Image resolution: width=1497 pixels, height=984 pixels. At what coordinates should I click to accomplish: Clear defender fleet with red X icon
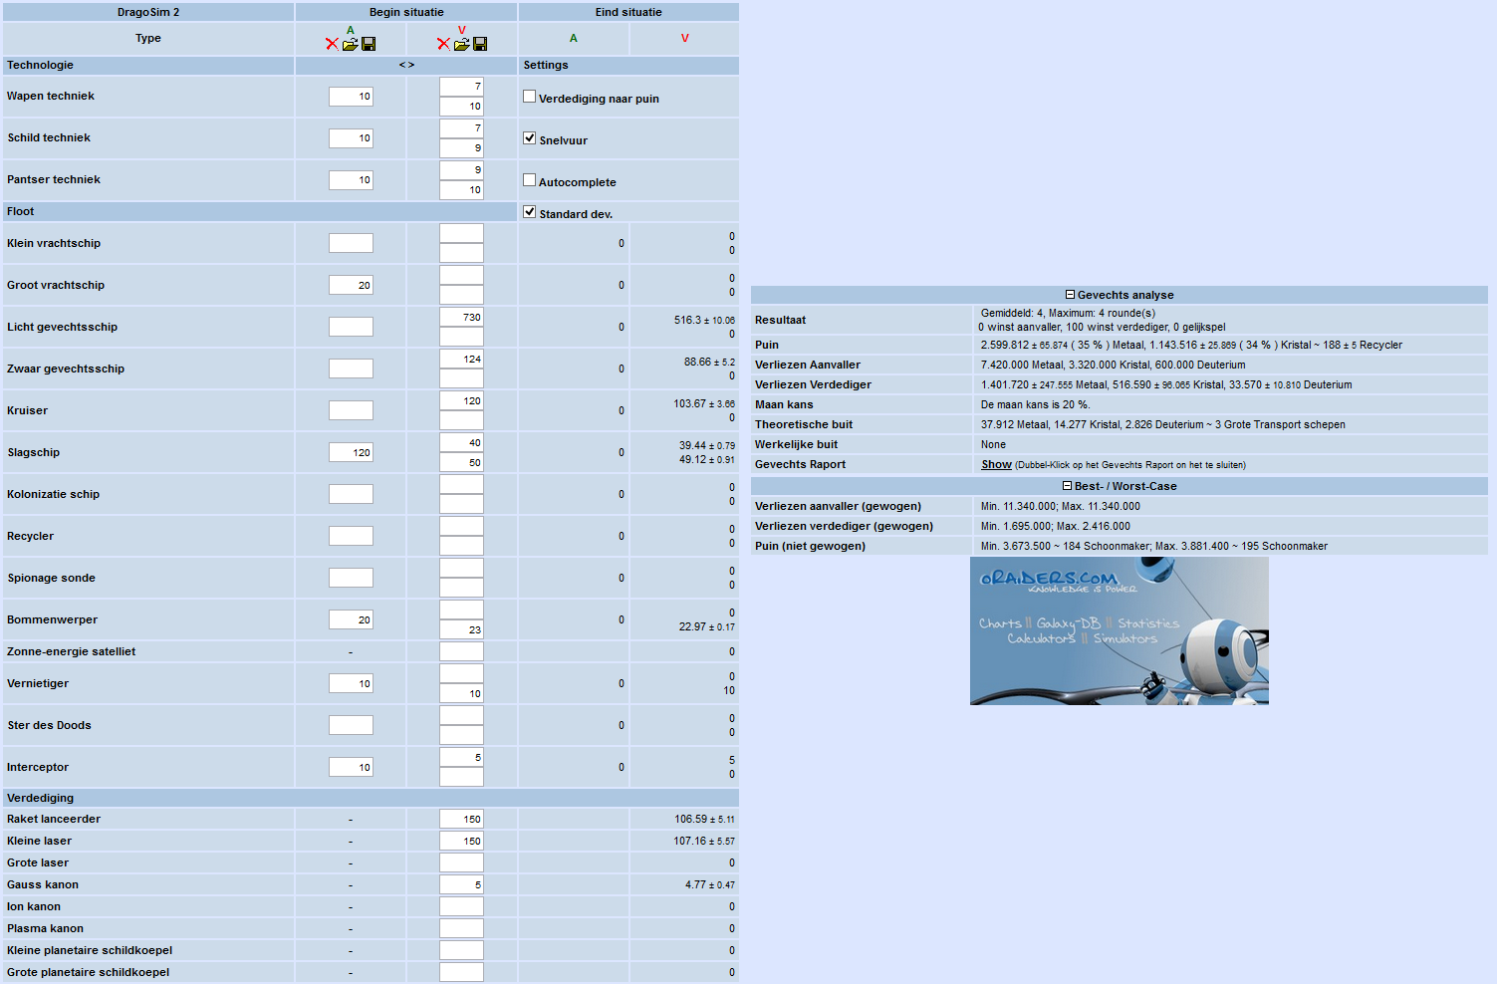(444, 44)
